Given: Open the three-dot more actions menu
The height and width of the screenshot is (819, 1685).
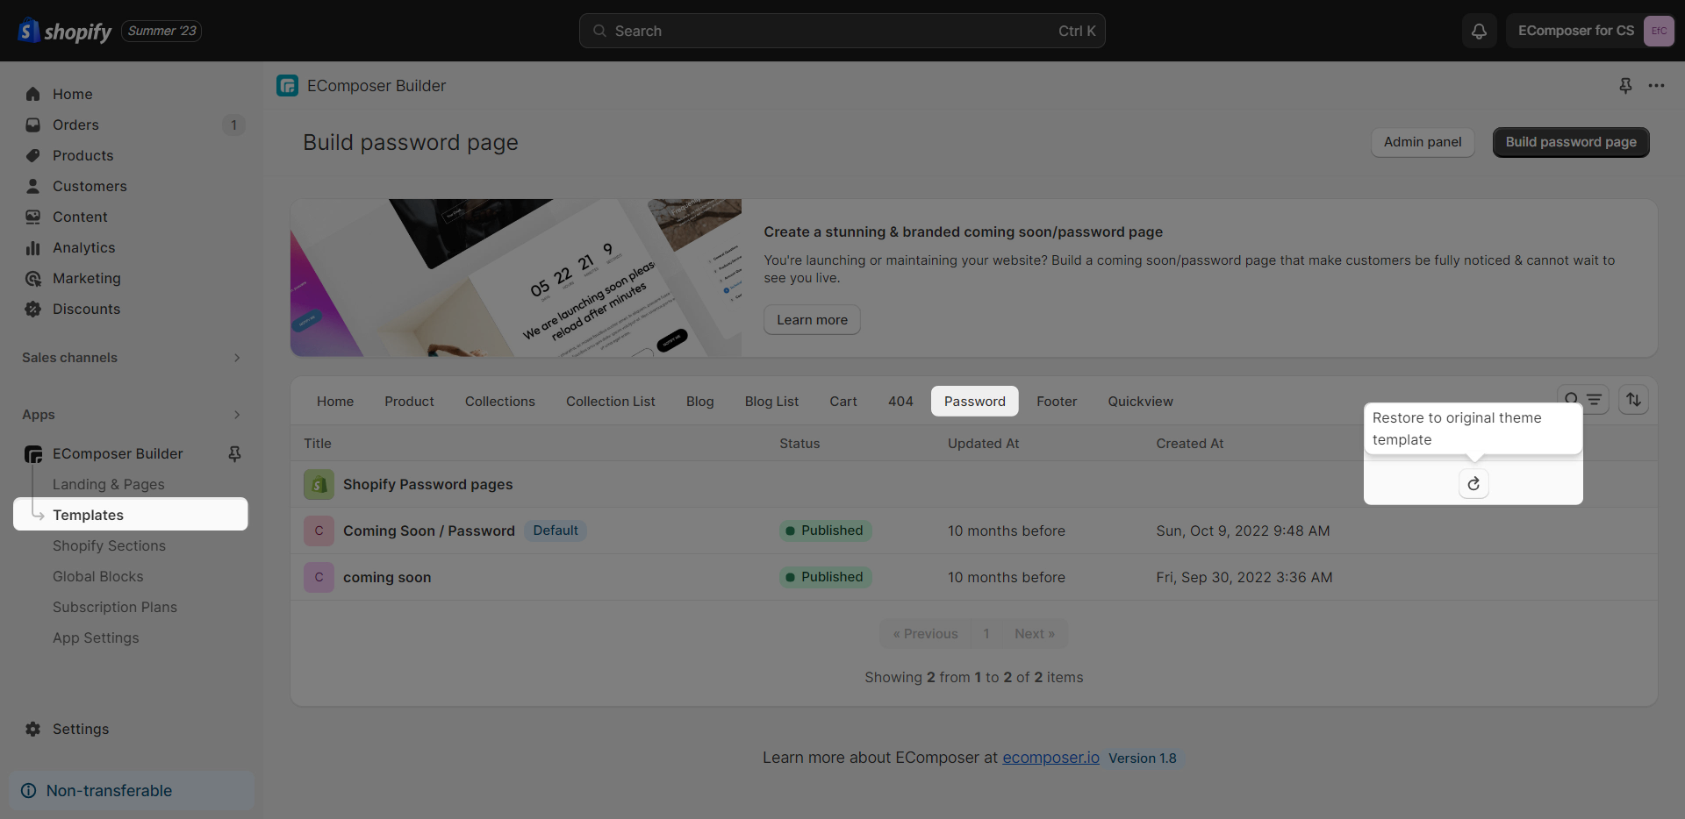Looking at the screenshot, I should tap(1656, 85).
